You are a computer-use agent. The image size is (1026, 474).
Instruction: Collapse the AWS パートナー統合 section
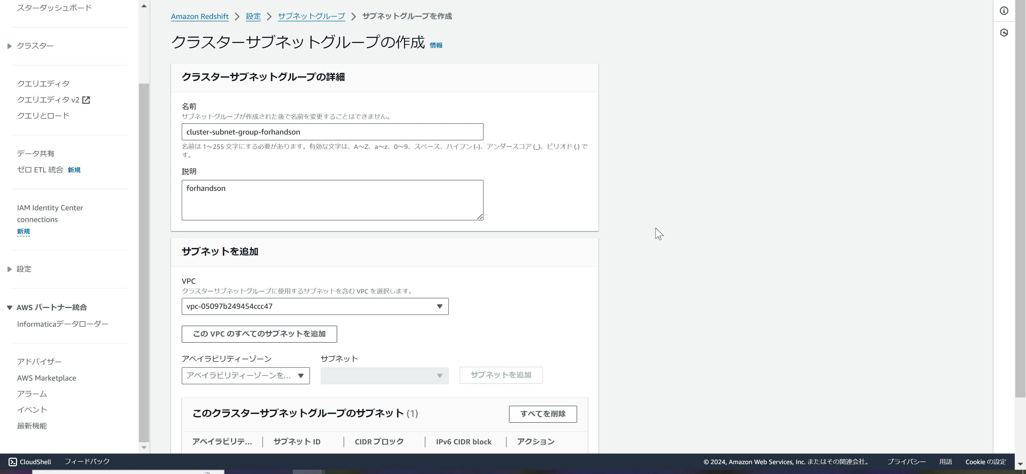[10, 308]
